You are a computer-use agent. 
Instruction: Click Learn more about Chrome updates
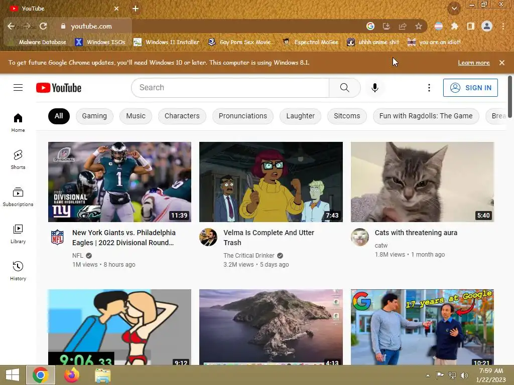(474, 63)
